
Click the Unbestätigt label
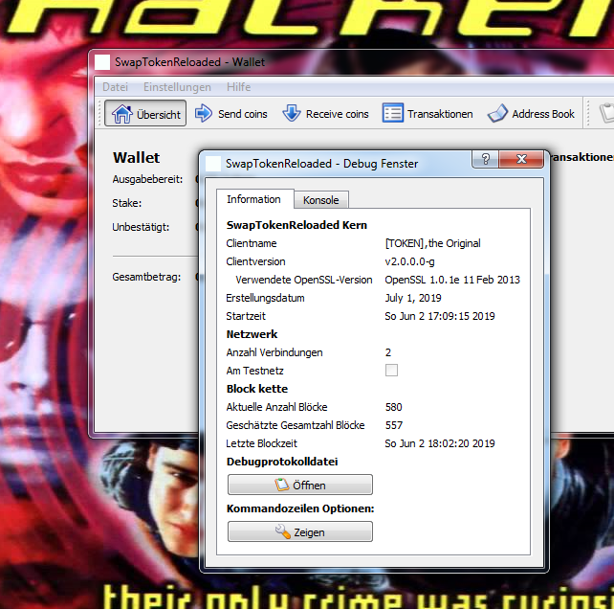[141, 227]
